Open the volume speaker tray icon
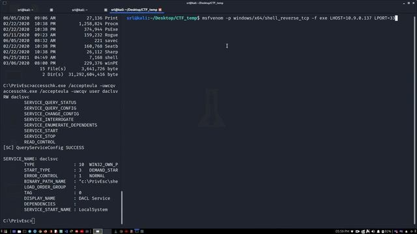The image size is (417, 234). click(373, 231)
